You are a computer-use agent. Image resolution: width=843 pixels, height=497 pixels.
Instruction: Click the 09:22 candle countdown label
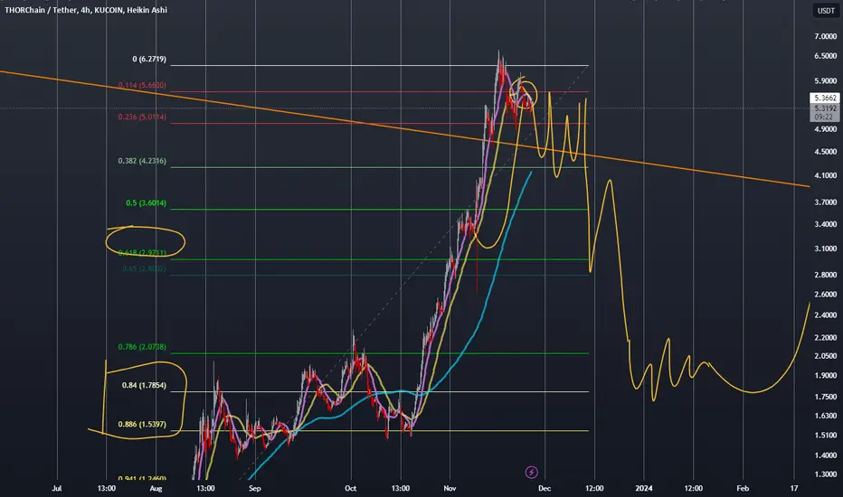point(823,117)
